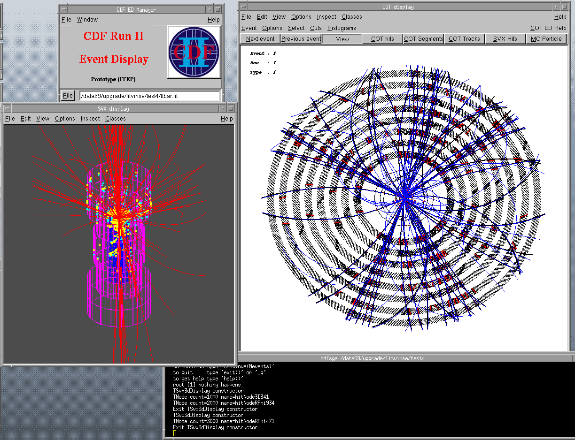Open COT ED Help menu

point(548,28)
